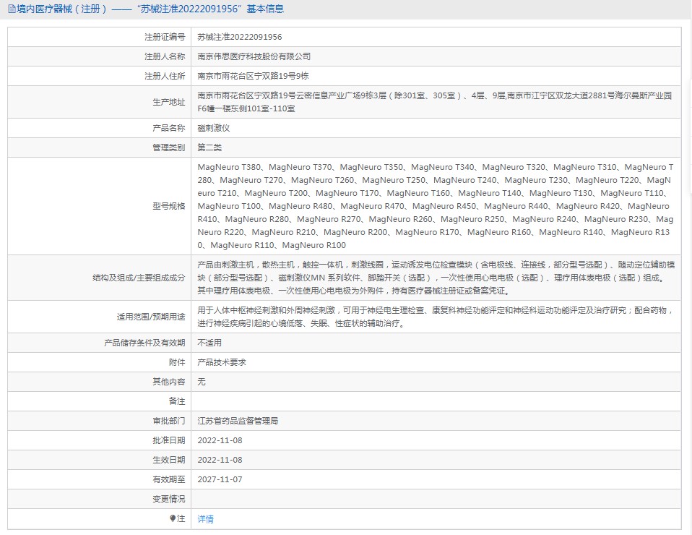The height and width of the screenshot is (535, 692).
Task: Click the 生产地址 row label
Action: click(x=168, y=102)
